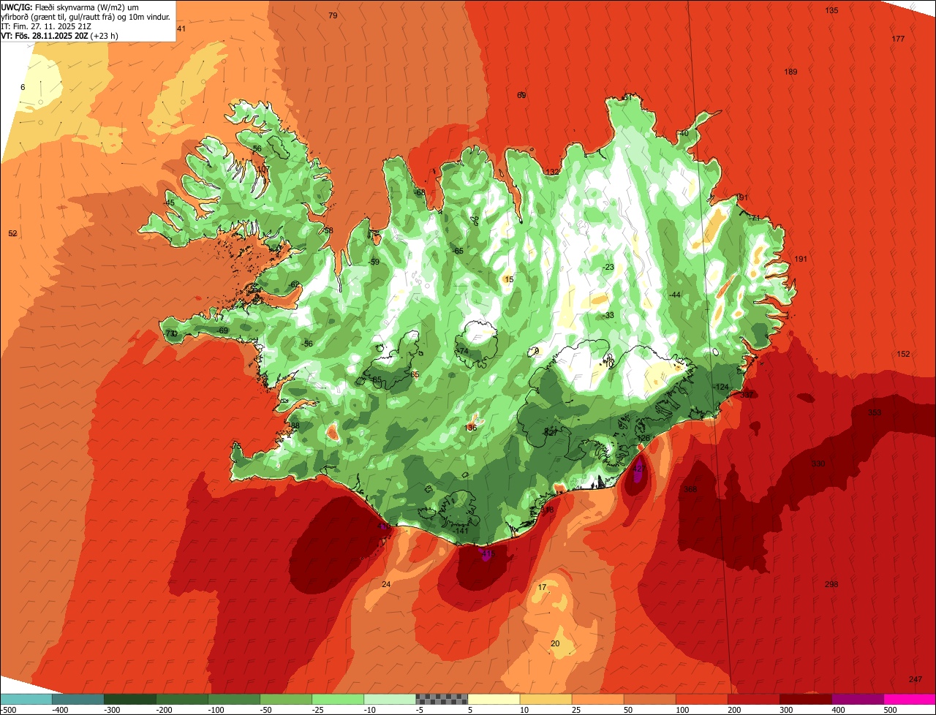The height and width of the screenshot is (715, 936).
Task: Click the checkered -5 to 5 legend swatch
Action: pyautogui.click(x=442, y=699)
